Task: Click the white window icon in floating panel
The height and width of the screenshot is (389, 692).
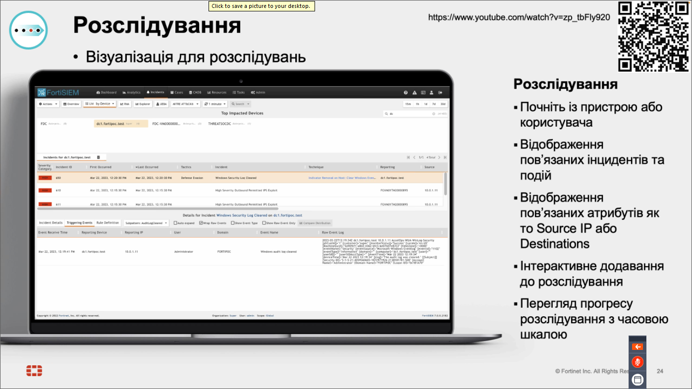Action: [638, 380]
